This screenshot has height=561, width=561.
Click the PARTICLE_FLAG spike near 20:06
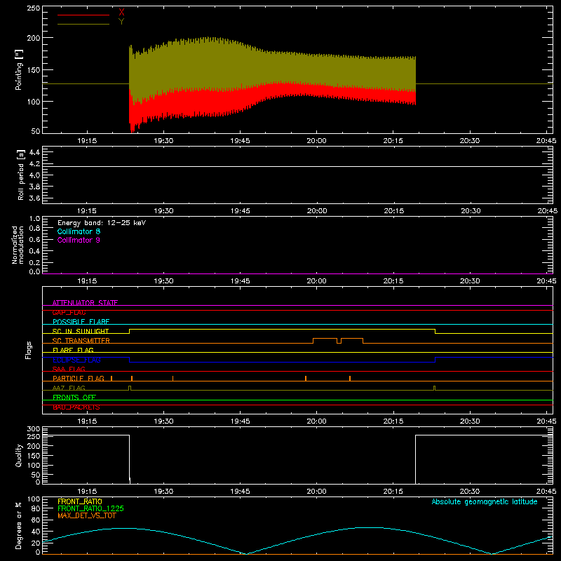click(x=350, y=378)
